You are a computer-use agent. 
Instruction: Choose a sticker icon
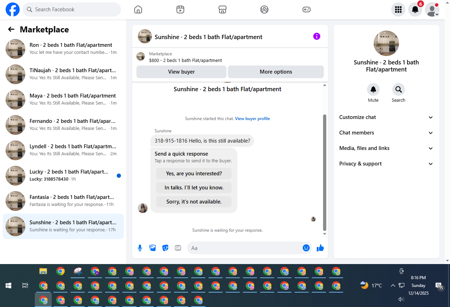(165, 248)
